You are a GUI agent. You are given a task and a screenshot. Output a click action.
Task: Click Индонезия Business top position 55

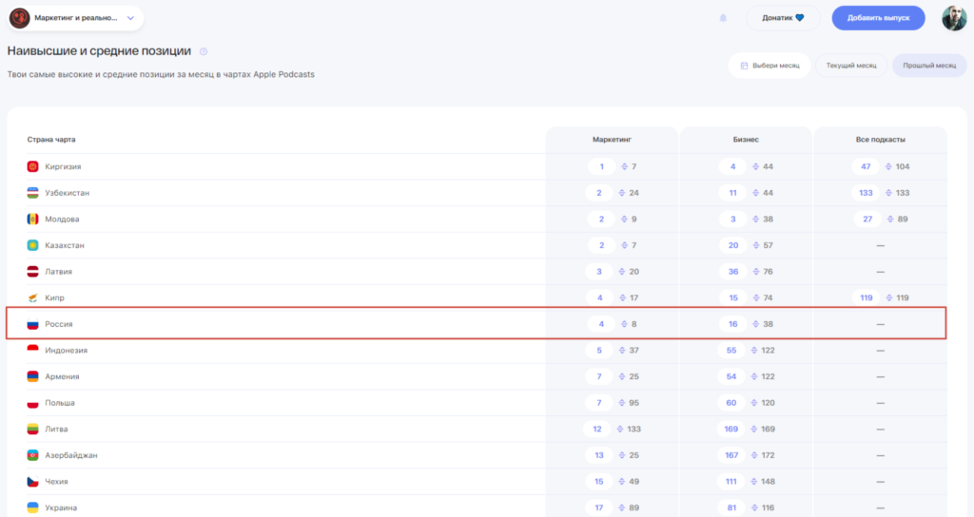(731, 350)
